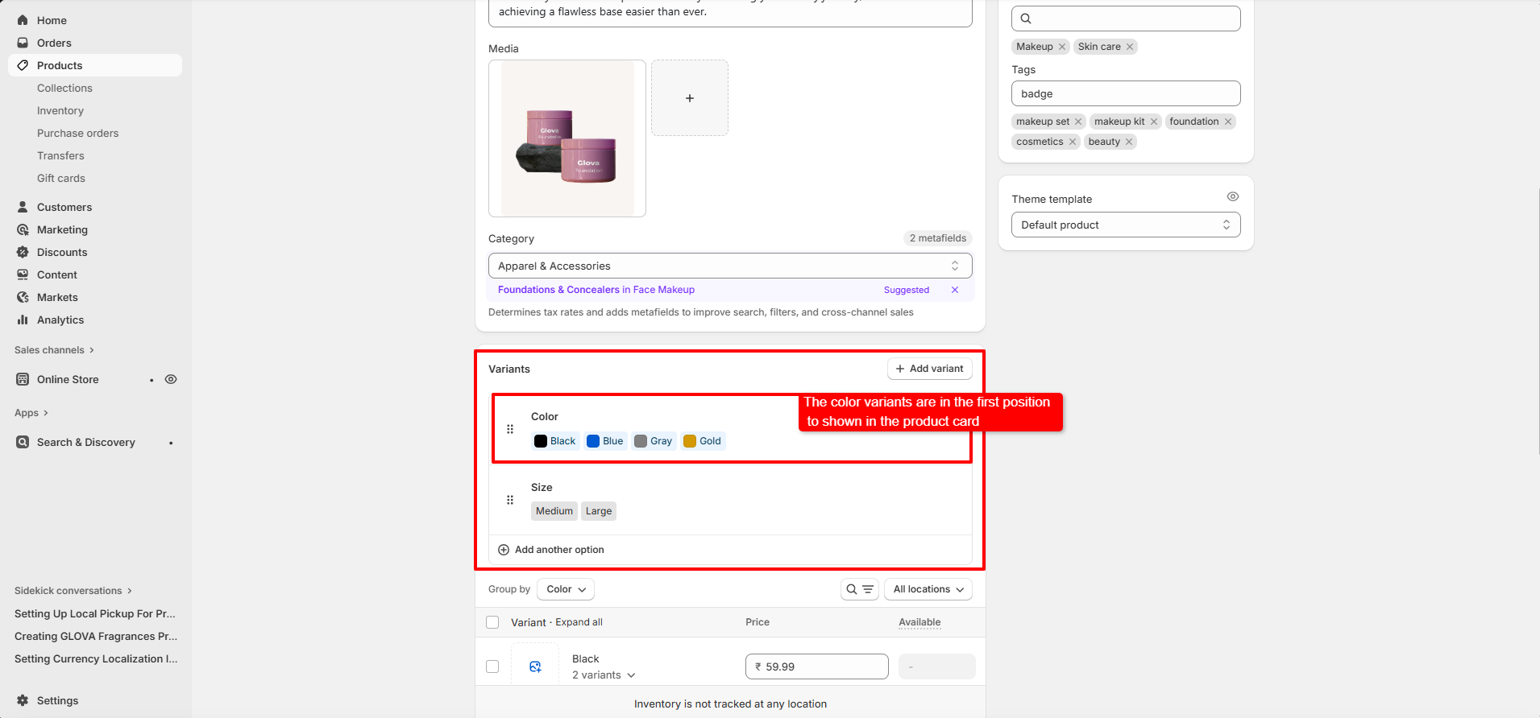Open the Default product template selector
1540x718 pixels.
click(1125, 225)
